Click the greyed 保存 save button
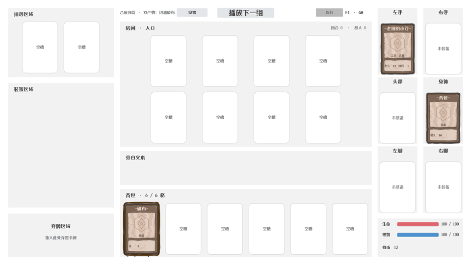Screen dimensions: 471x265 [329, 13]
